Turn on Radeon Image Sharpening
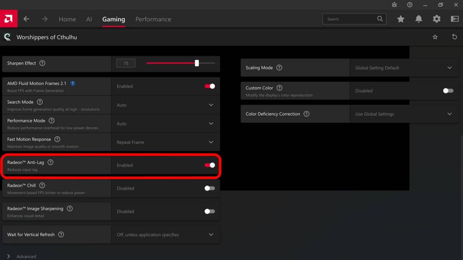The height and width of the screenshot is (260, 463). coord(209,211)
